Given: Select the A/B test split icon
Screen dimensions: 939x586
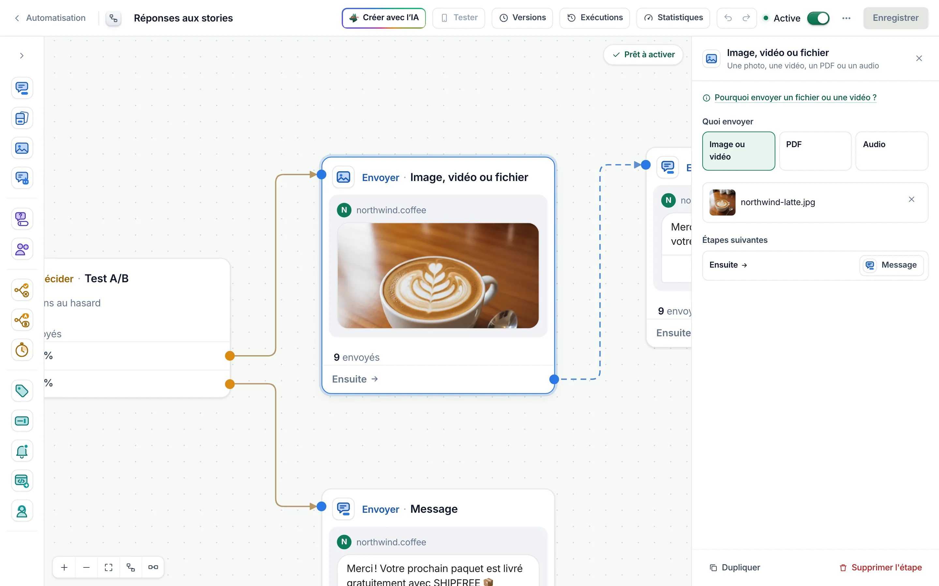Looking at the screenshot, I should 22,320.
